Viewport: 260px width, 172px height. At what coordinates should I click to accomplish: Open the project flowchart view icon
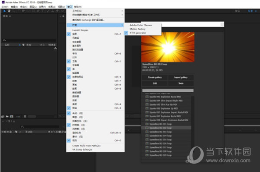click(55, 48)
